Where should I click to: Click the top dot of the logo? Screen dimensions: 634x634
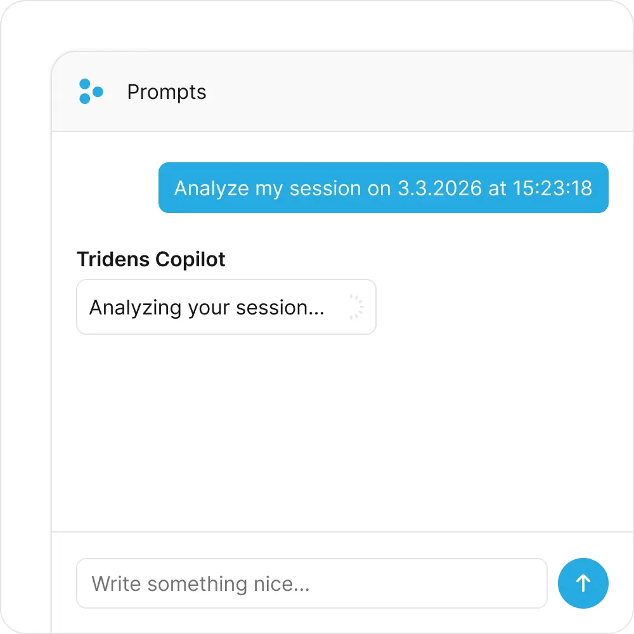point(84,84)
